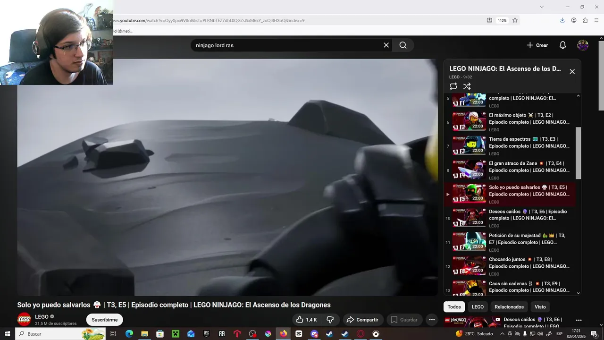The width and height of the screenshot is (604, 340).
Task: Clear the YouTube search box text
Action: point(386,45)
